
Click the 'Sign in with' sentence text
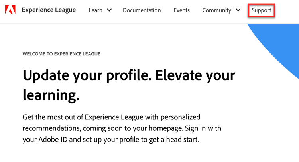click(x=199, y=128)
